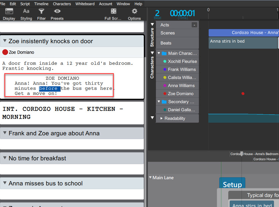This screenshot has height=207, width=279.
Task: Click the red Zoe Domiano character dot
Action: click(x=5, y=52)
